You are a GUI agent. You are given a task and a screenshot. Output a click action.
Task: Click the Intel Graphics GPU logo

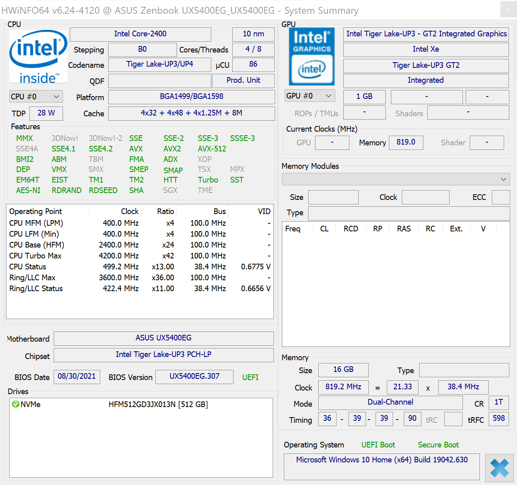(x=312, y=56)
